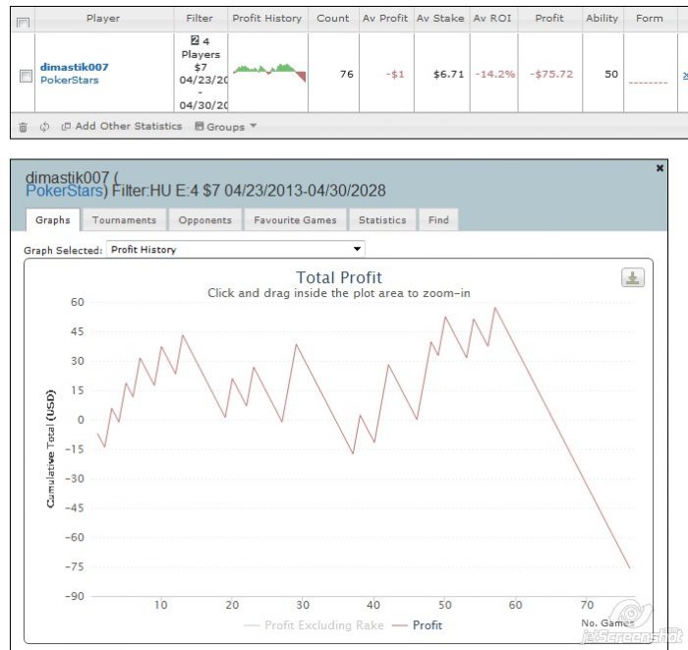Select the Find tab
688x650 pixels.
pyautogui.click(x=438, y=220)
